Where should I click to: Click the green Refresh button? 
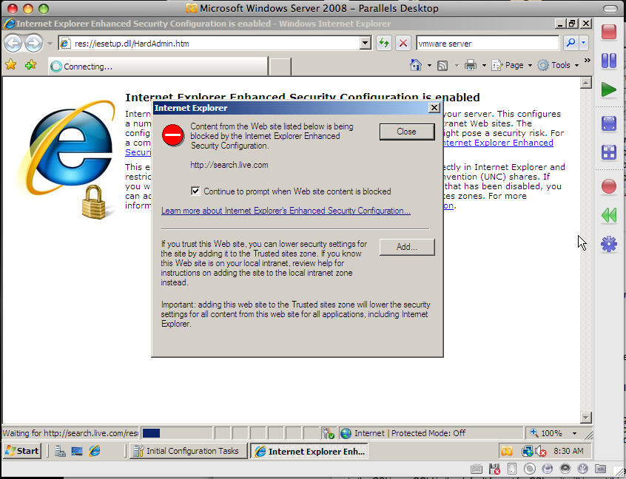coord(384,43)
